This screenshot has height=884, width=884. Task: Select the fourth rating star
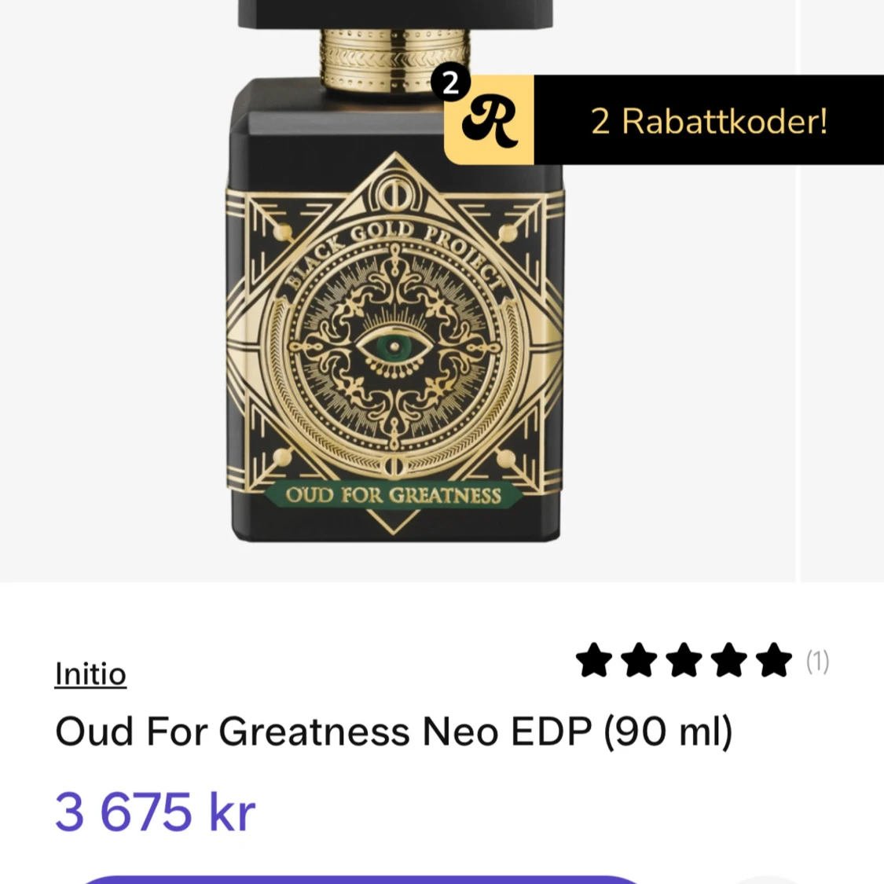729,659
